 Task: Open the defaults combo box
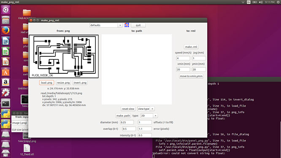pos(106,25)
